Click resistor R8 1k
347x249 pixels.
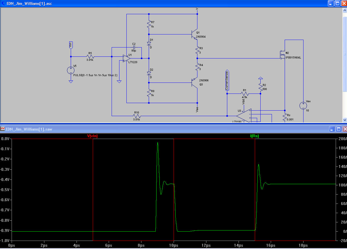pos(149,93)
